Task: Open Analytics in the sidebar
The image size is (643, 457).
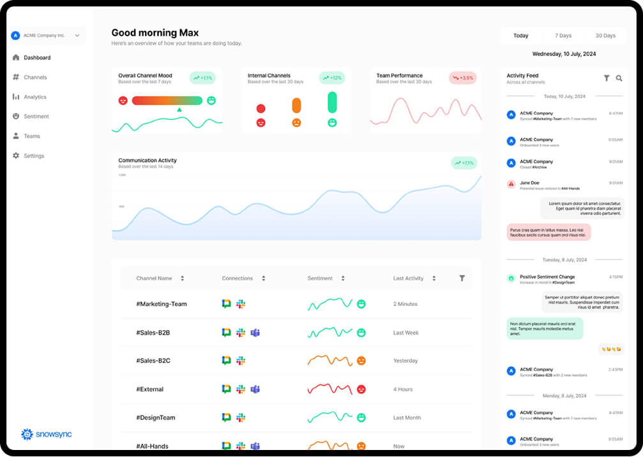Action: click(x=35, y=97)
